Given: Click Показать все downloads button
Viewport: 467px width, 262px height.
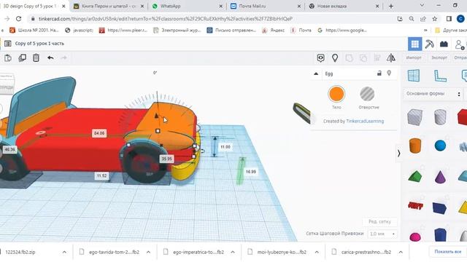Looking at the screenshot, I should pyautogui.click(x=447, y=252).
